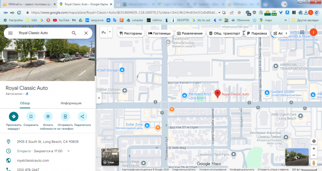Bookmark the page with star icon
Viewport: 322px width, 171px height.
tap(239, 13)
